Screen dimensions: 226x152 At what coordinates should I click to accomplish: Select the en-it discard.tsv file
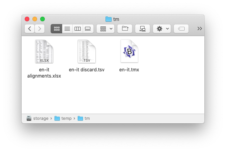click(x=87, y=56)
